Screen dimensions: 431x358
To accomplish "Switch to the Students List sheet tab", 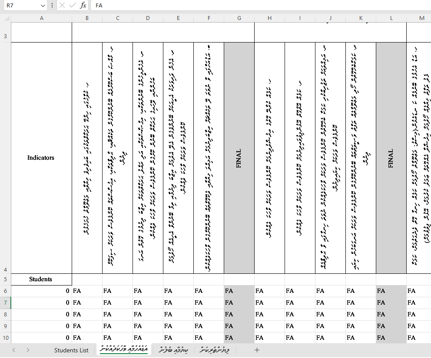I will (x=71, y=350).
